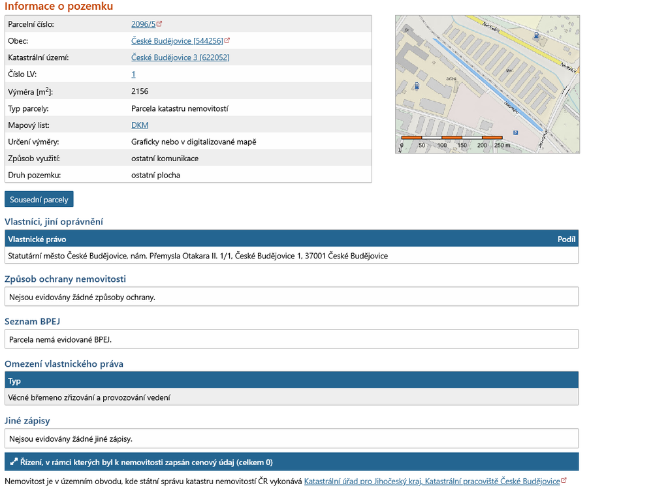Image resolution: width=653 pixels, height=492 pixels.
Task: Click heading Seznam BPEJ
Action: tap(32, 321)
